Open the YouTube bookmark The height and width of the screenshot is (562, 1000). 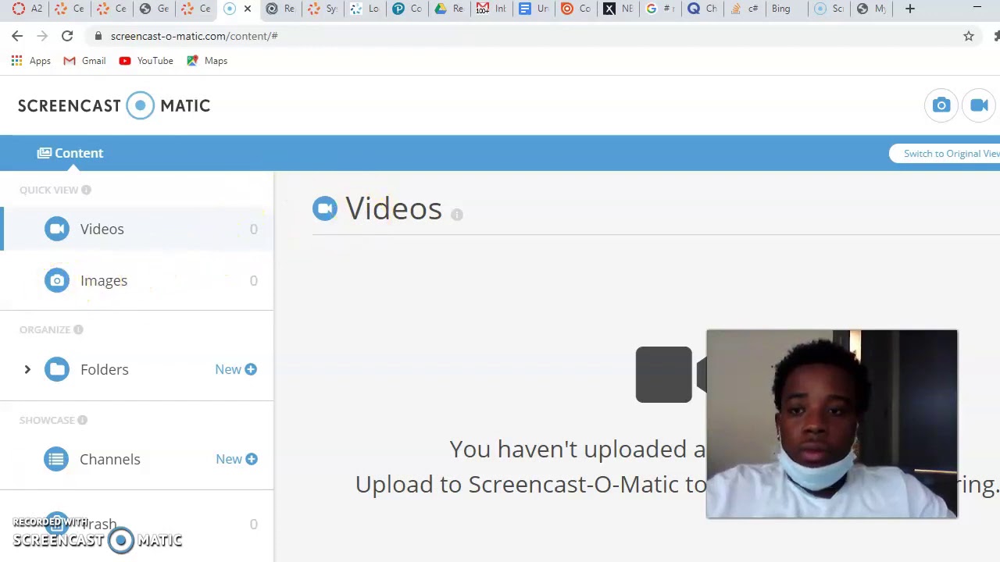[146, 61]
